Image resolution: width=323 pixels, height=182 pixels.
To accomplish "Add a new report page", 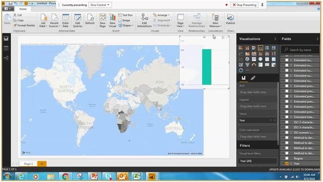I will pos(42,164).
